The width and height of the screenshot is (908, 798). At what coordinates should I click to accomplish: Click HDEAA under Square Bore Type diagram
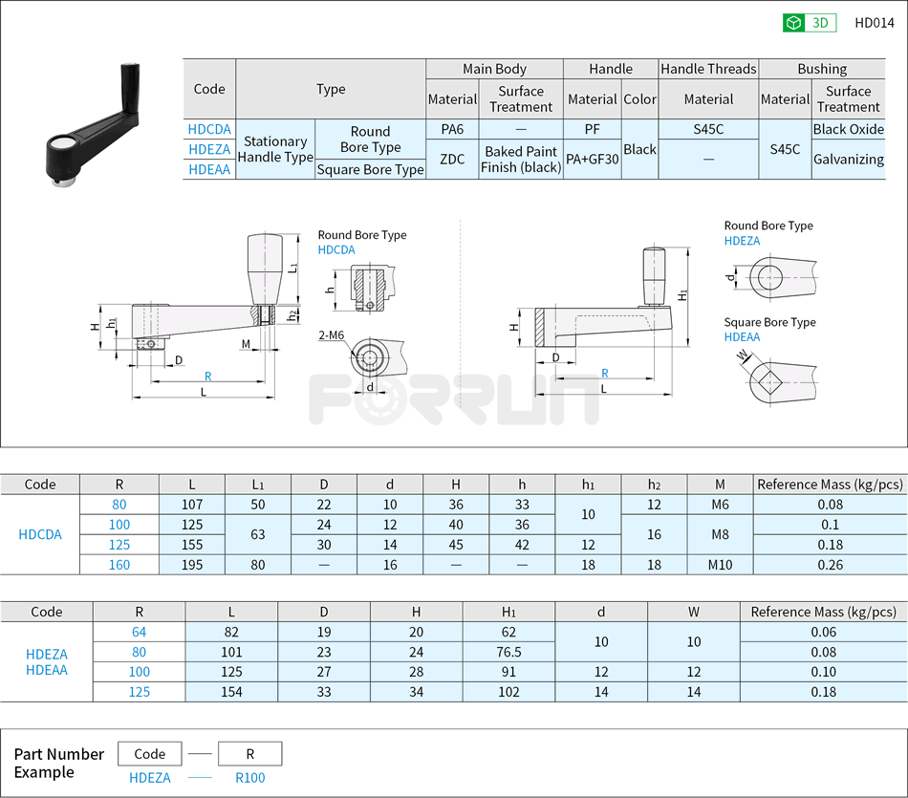(x=742, y=337)
